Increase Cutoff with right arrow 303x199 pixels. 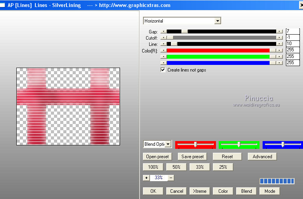279,38
